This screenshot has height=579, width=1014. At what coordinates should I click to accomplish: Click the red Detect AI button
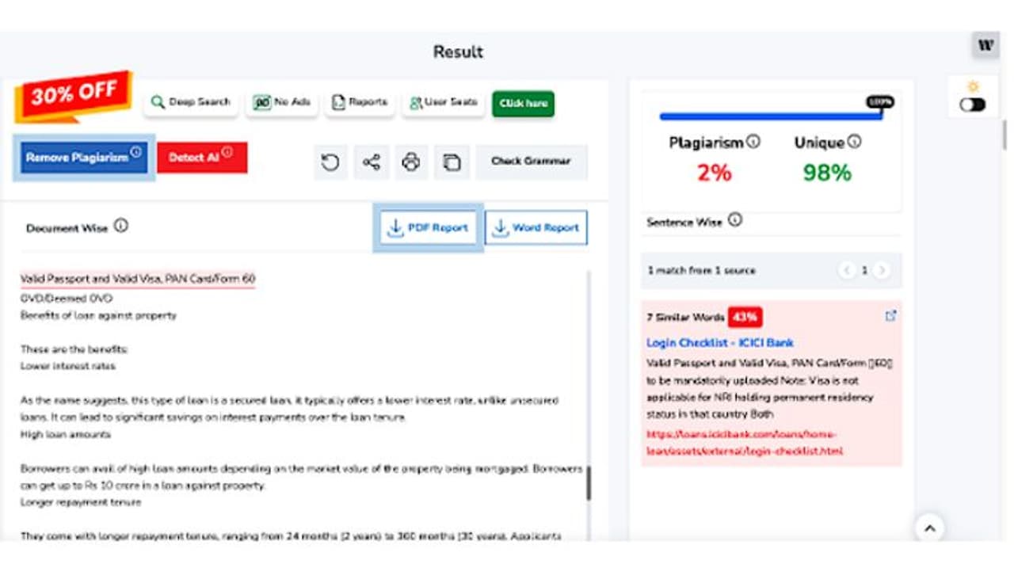tap(202, 158)
